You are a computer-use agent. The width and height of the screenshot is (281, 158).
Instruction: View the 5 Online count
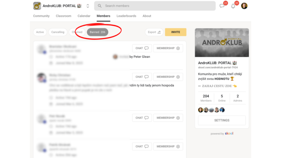click(x=222, y=98)
